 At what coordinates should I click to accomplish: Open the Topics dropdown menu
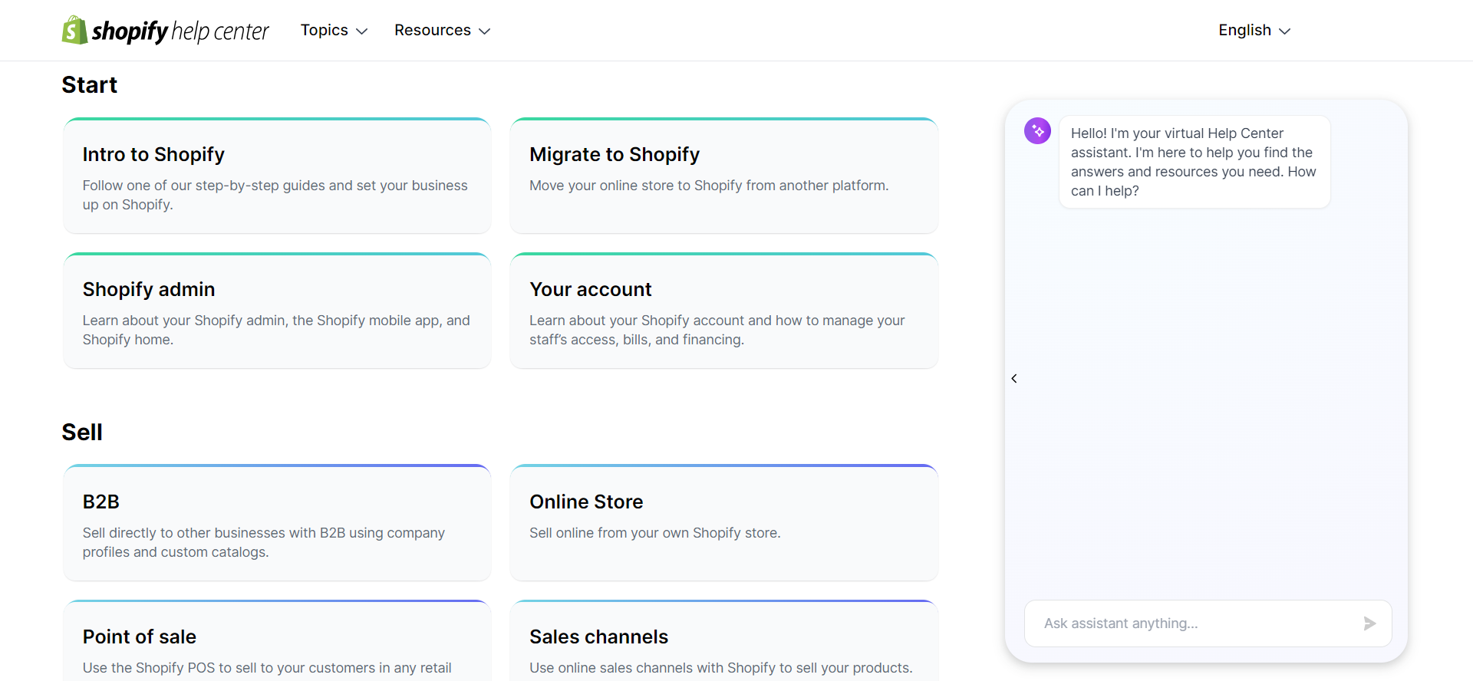[x=334, y=30]
